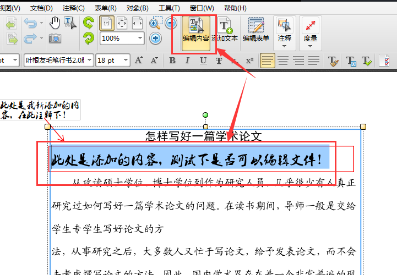Image resolution: width=397 pixels, height=275 pixels.
Task: Open the 对象(B) menu
Action: tap(138, 8)
